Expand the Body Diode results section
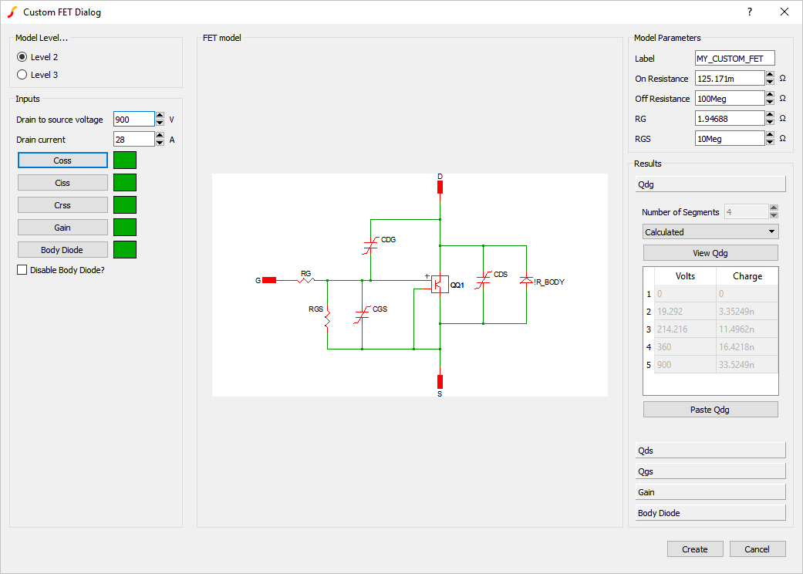803x574 pixels. click(710, 512)
